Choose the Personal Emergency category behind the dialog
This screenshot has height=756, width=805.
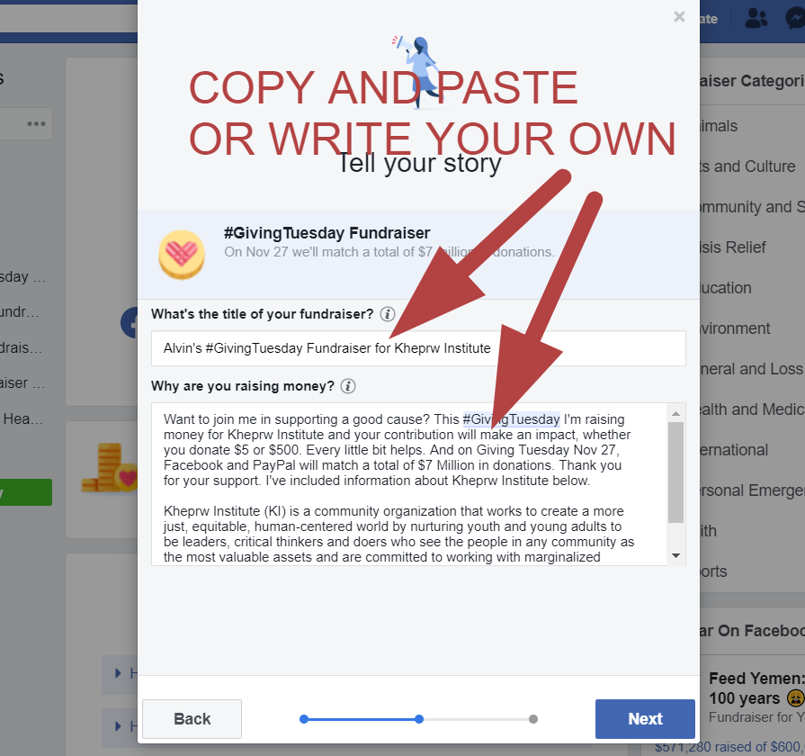coord(752,490)
